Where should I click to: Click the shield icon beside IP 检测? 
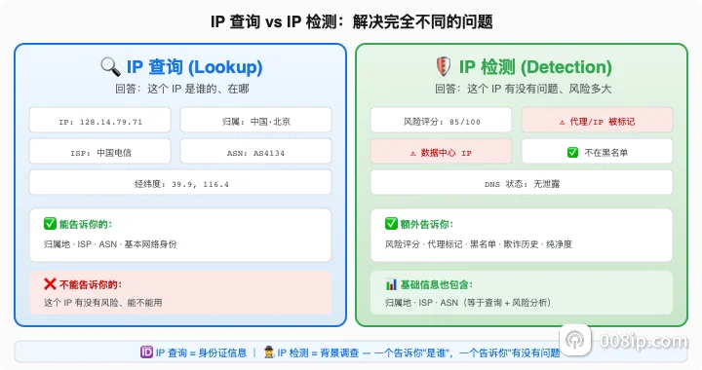click(x=444, y=67)
